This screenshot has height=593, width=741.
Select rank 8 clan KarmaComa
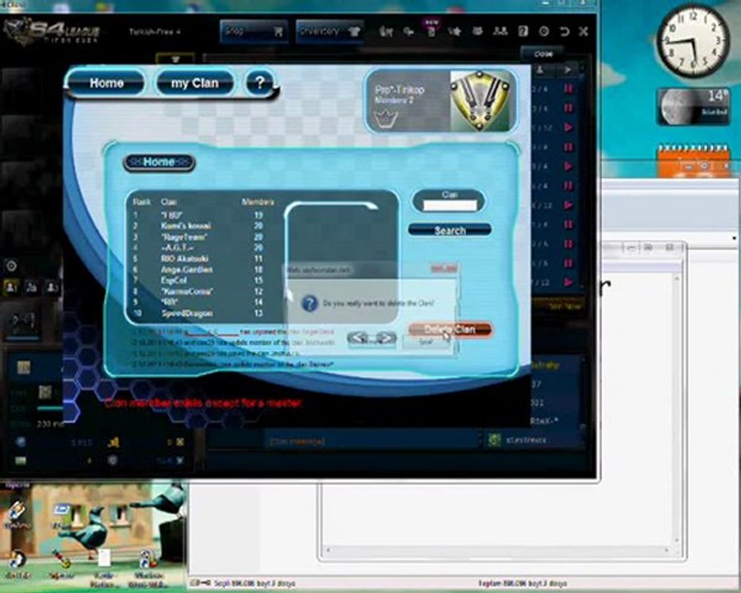tap(198, 292)
